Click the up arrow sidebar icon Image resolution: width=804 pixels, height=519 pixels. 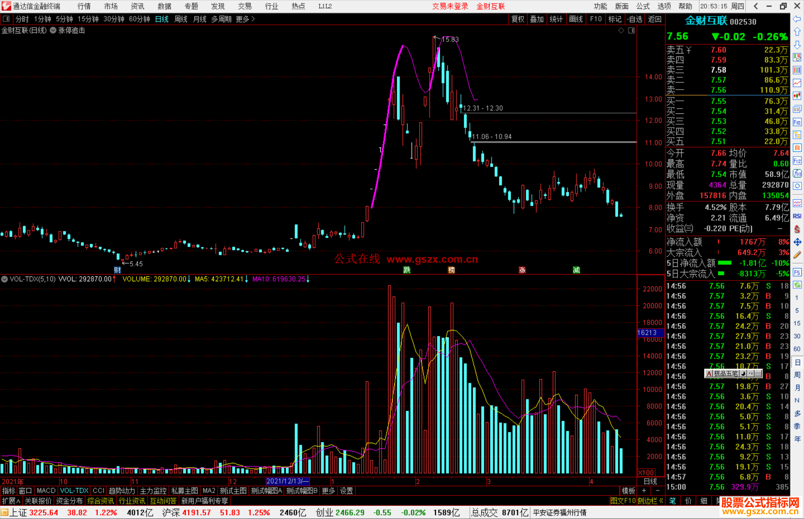click(797, 32)
